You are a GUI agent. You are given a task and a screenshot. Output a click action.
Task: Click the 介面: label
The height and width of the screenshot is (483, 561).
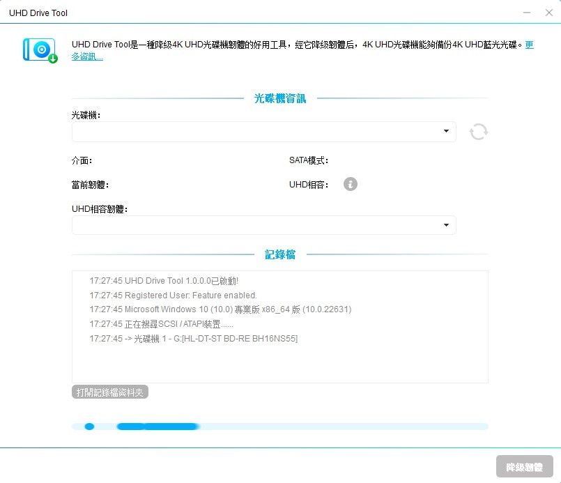point(82,160)
